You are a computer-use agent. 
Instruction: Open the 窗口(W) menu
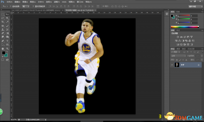(x=80, y=2)
